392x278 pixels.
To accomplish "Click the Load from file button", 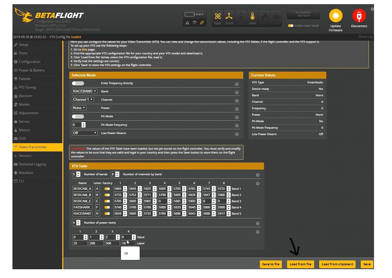I will pyautogui.click(x=300, y=264).
